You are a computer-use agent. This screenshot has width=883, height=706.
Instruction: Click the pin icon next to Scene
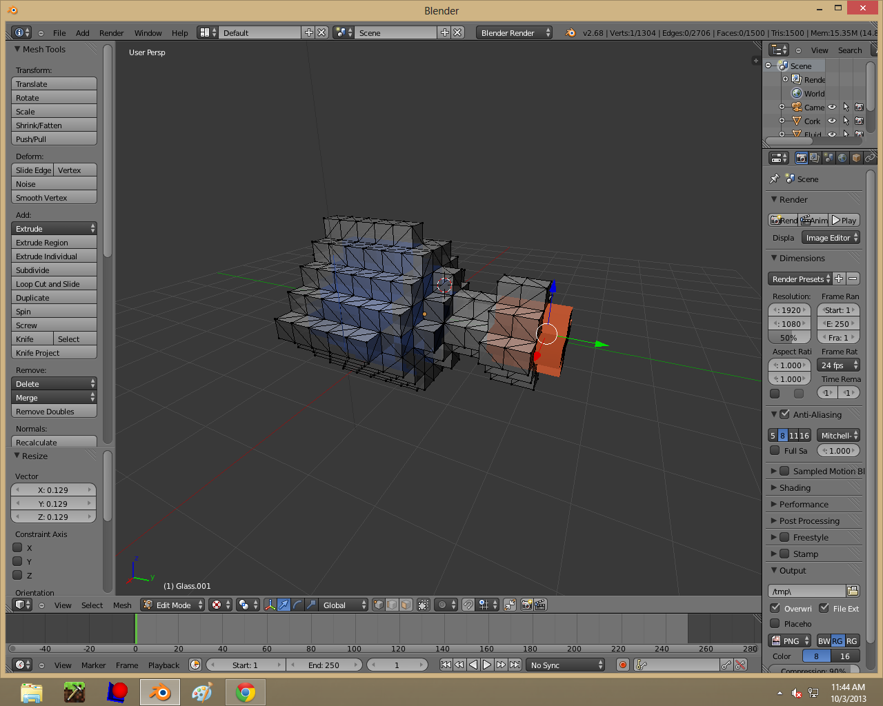[x=775, y=179]
